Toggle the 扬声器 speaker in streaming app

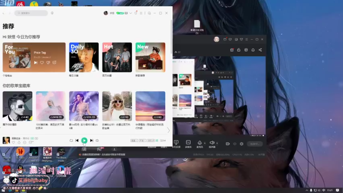tap(212, 144)
